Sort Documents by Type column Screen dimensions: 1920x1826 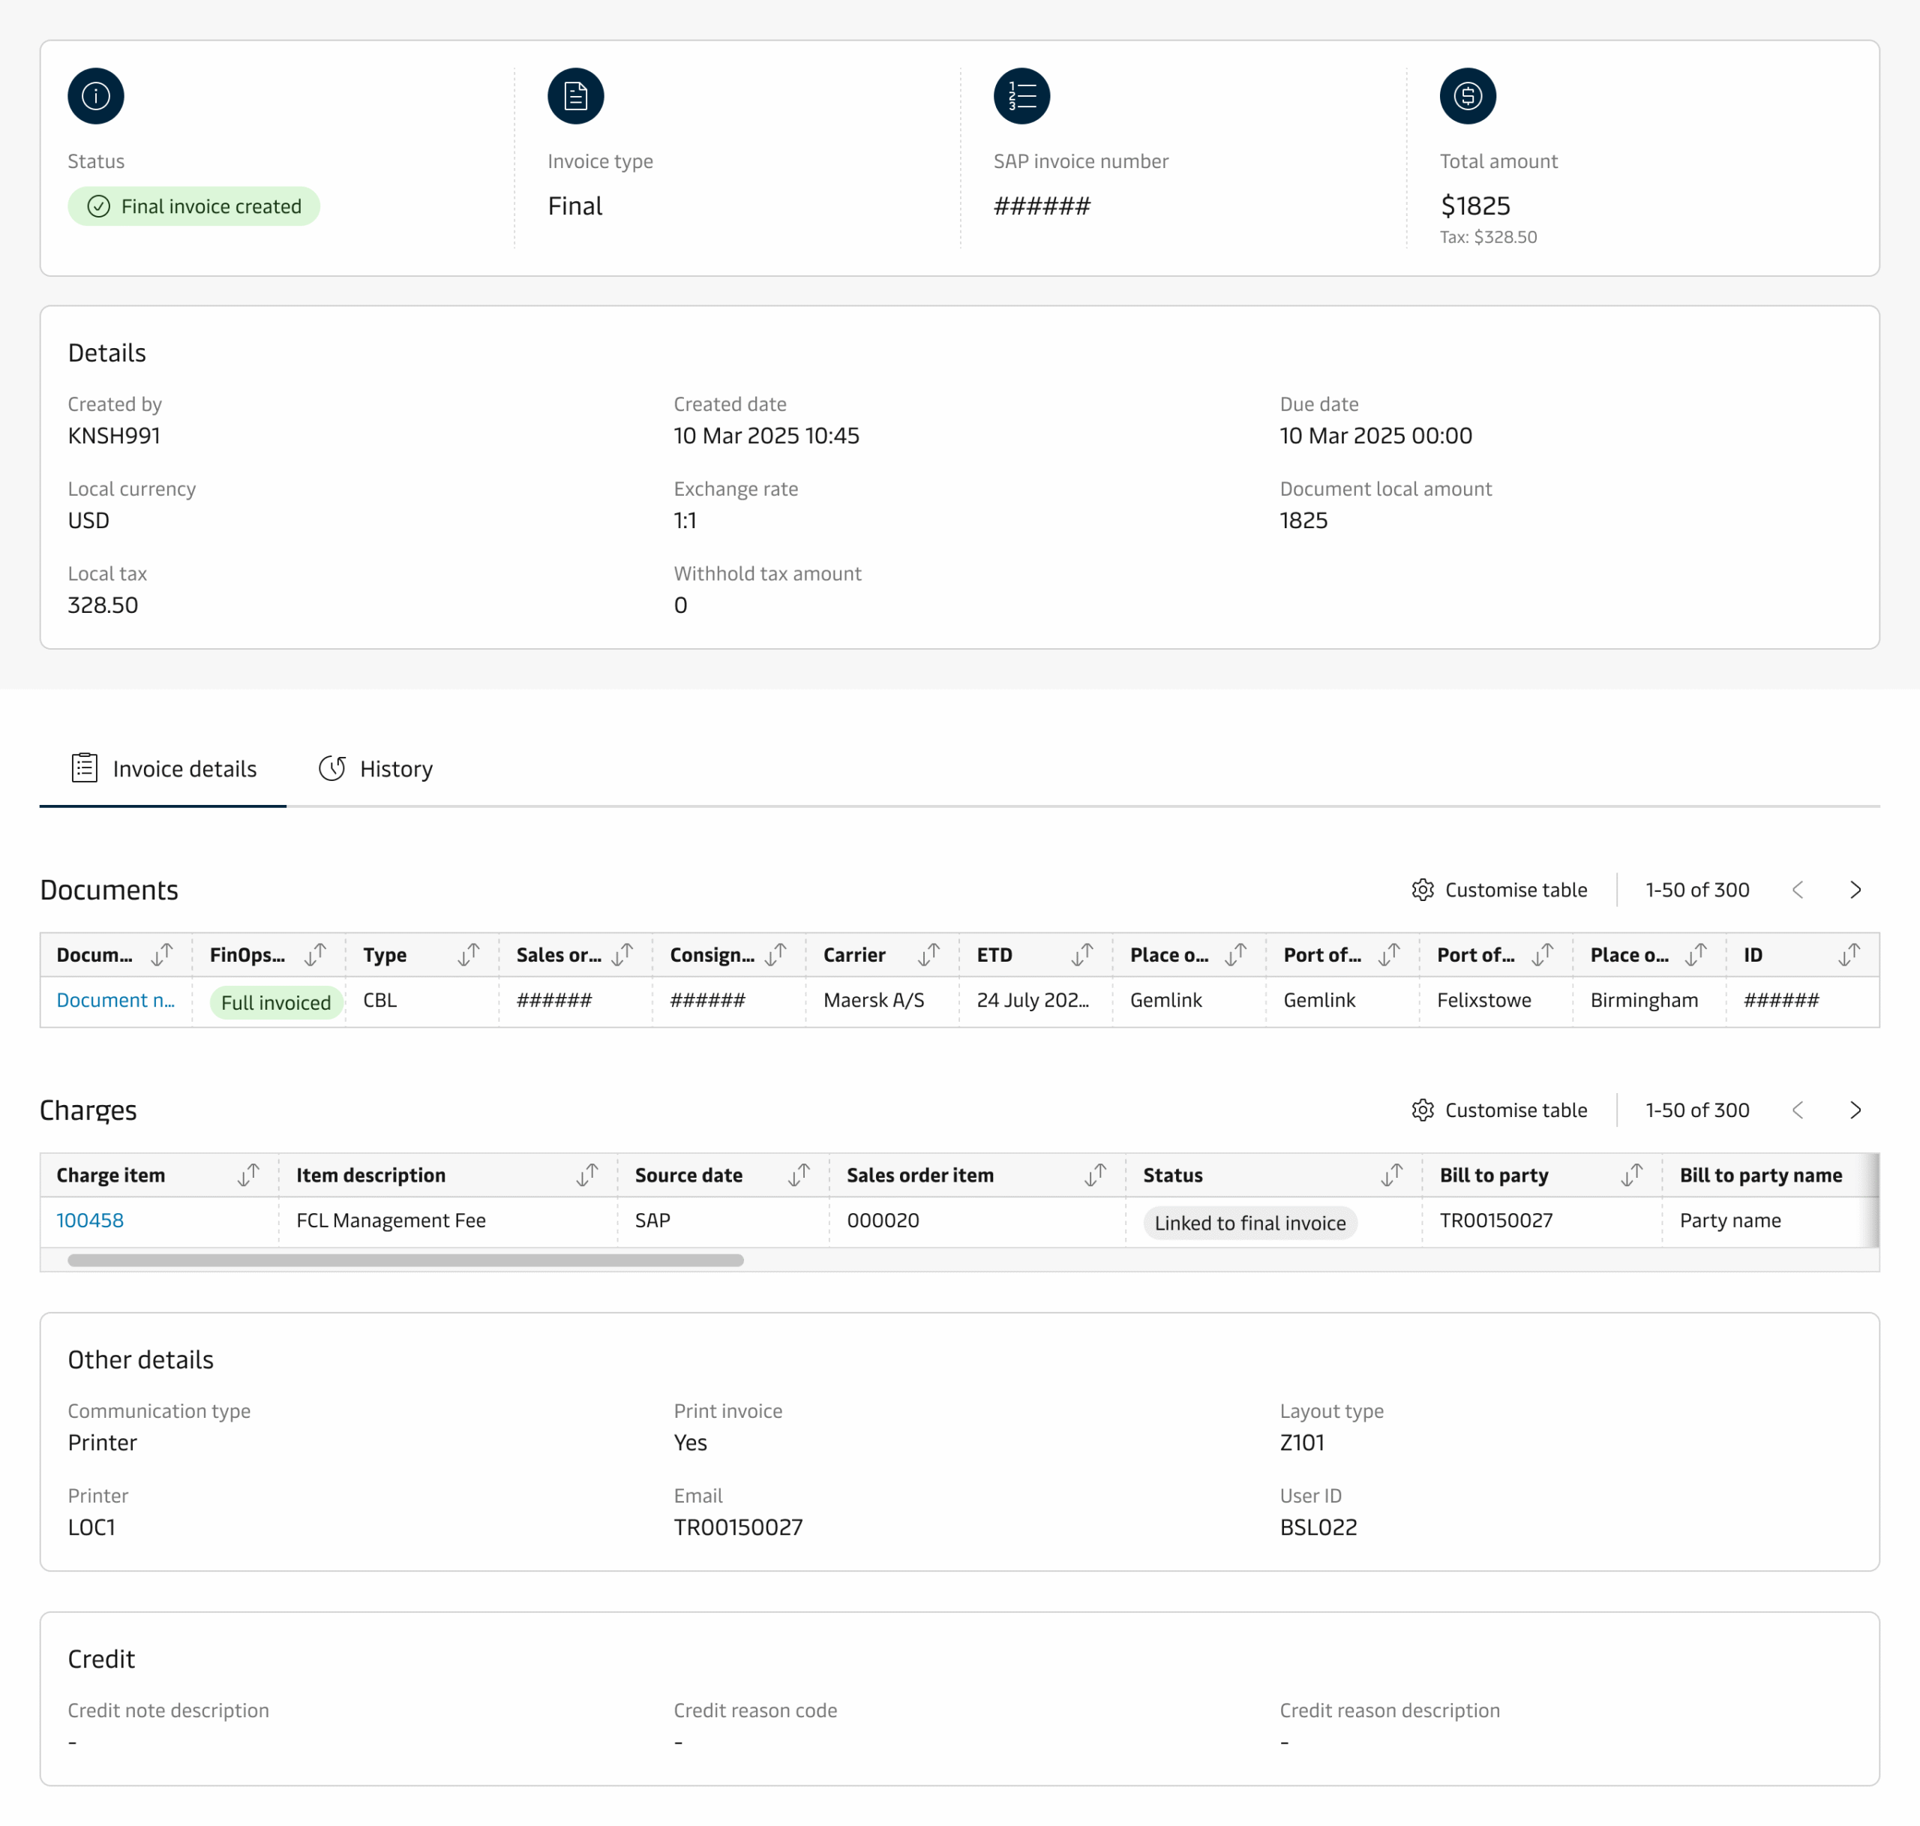pyautogui.click(x=469, y=955)
